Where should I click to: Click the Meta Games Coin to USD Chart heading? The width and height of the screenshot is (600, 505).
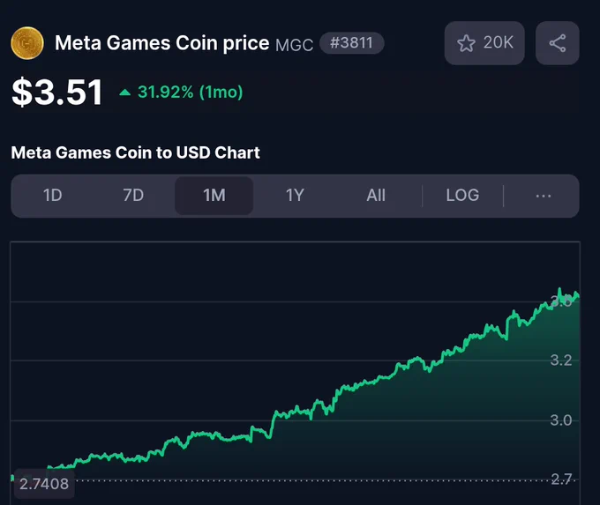(x=136, y=152)
